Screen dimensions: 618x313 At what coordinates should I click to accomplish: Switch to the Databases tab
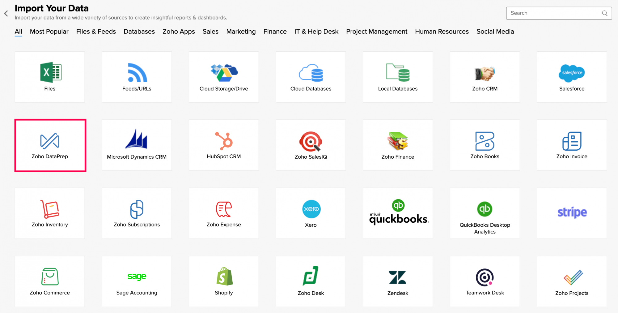(139, 32)
